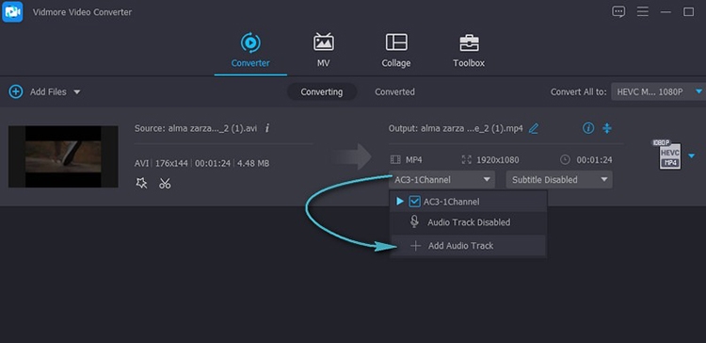Open the cut scissors tool
The height and width of the screenshot is (343, 706).
point(165,183)
